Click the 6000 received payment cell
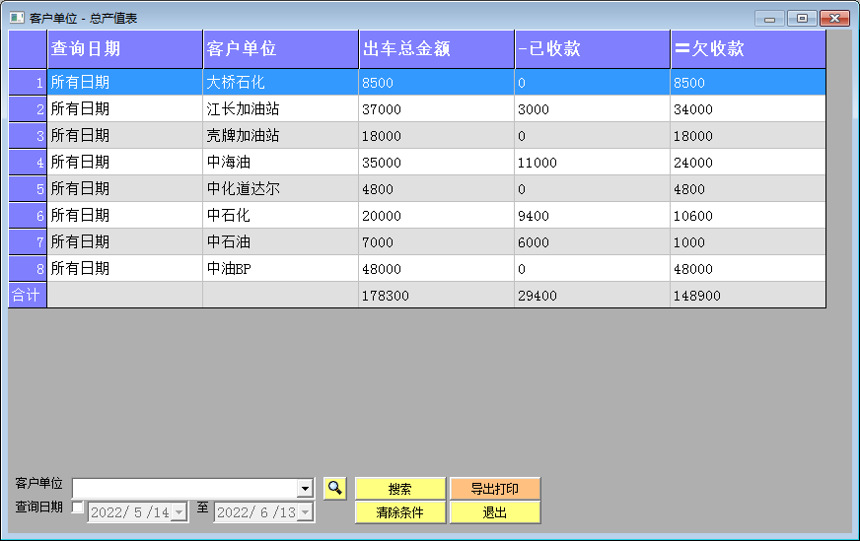The width and height of the screenshot is (860, 541). [593, 241]
